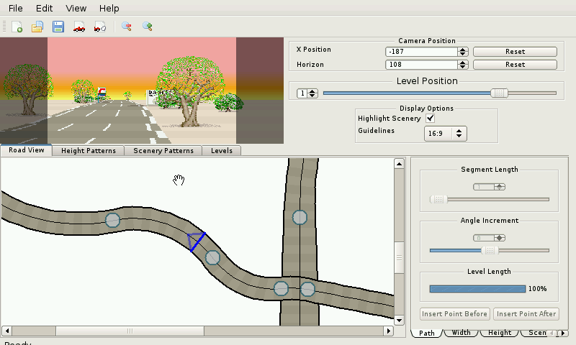
Task: Click the X Position spinner arrows
Action: pos(463,52)
